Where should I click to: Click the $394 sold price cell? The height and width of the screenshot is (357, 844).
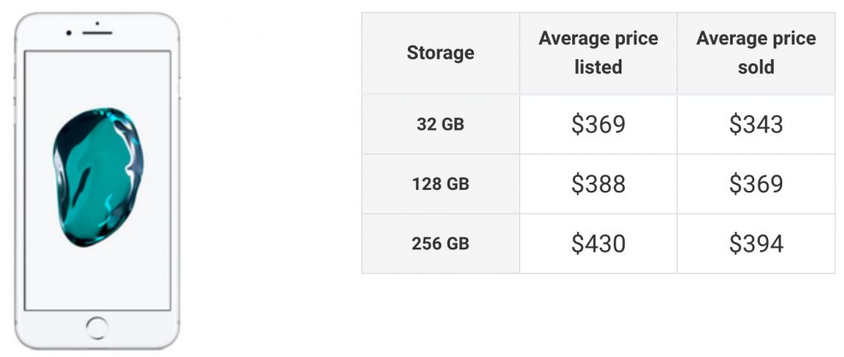point(756,243)
